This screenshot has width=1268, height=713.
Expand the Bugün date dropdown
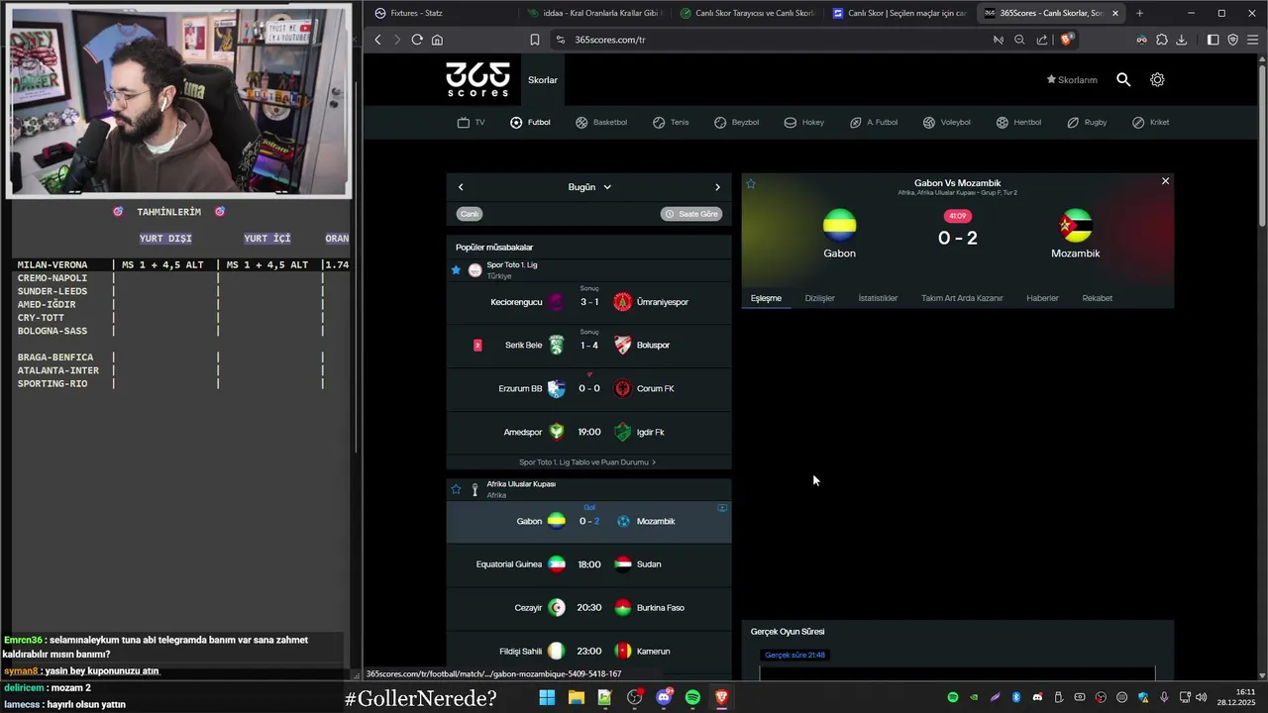coord(589,187)
